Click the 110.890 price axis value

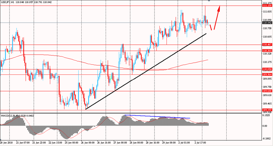268,20
